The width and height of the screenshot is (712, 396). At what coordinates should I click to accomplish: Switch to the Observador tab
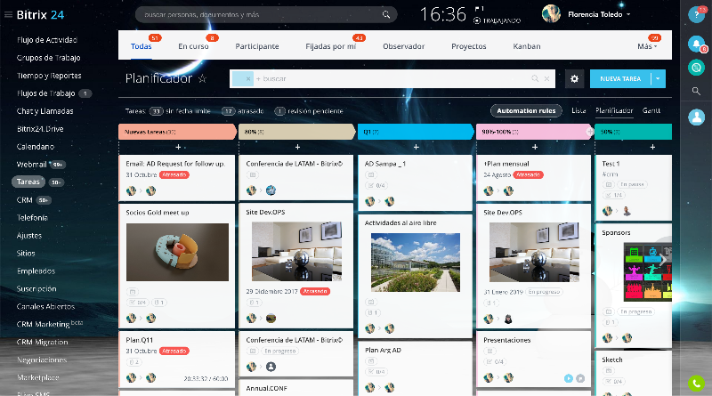point(404,46)
